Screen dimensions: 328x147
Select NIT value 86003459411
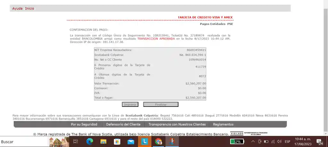click(x=196, y=50)
